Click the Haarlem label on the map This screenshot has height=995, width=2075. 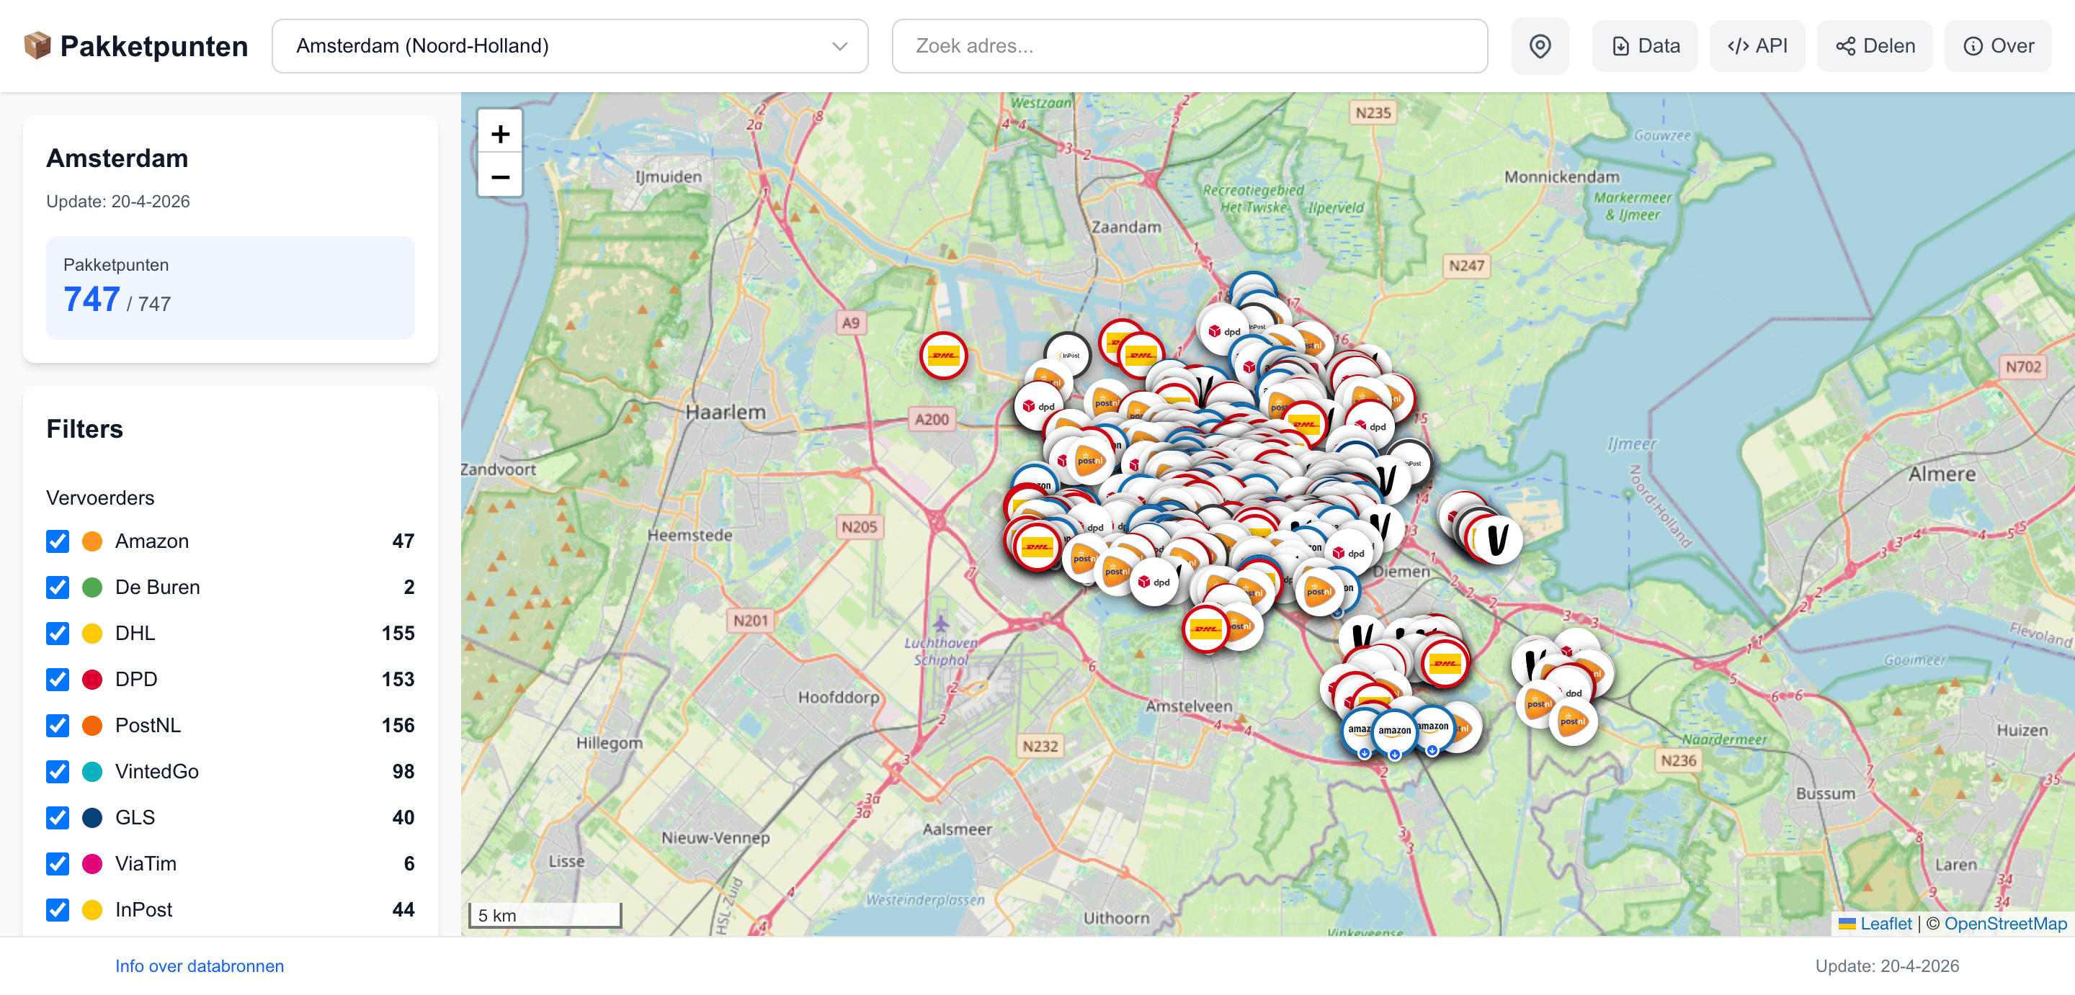(x=725, y=412)
